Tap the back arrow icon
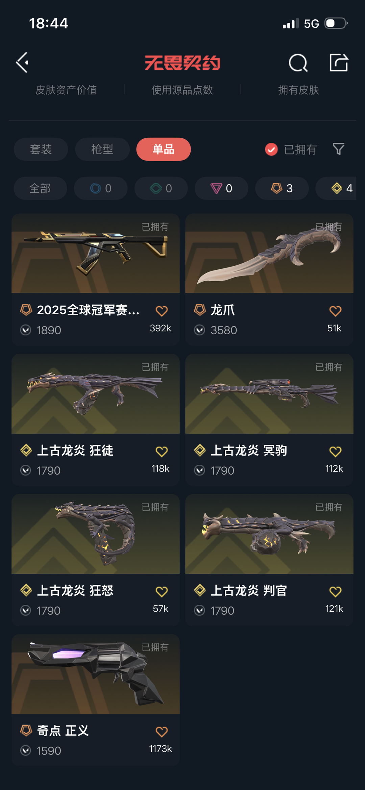Screen dimensions: 365x790 pos(22,63)
